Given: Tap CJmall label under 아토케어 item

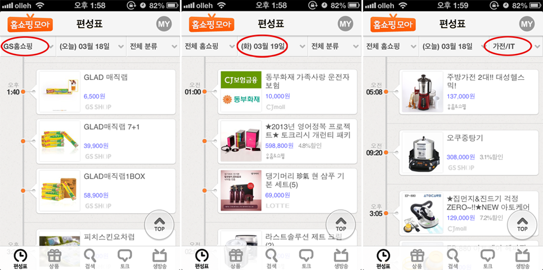Looking at the screenshot, I should [x=457, y=229].
